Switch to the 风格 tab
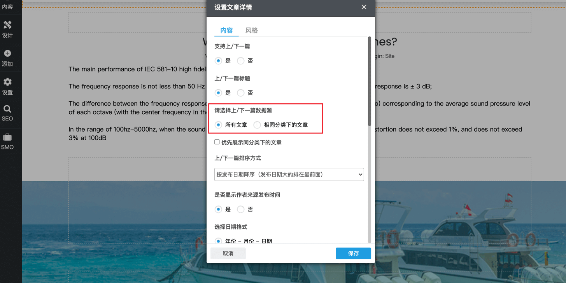Screen dimensions: 566x283 coord(251,30)
